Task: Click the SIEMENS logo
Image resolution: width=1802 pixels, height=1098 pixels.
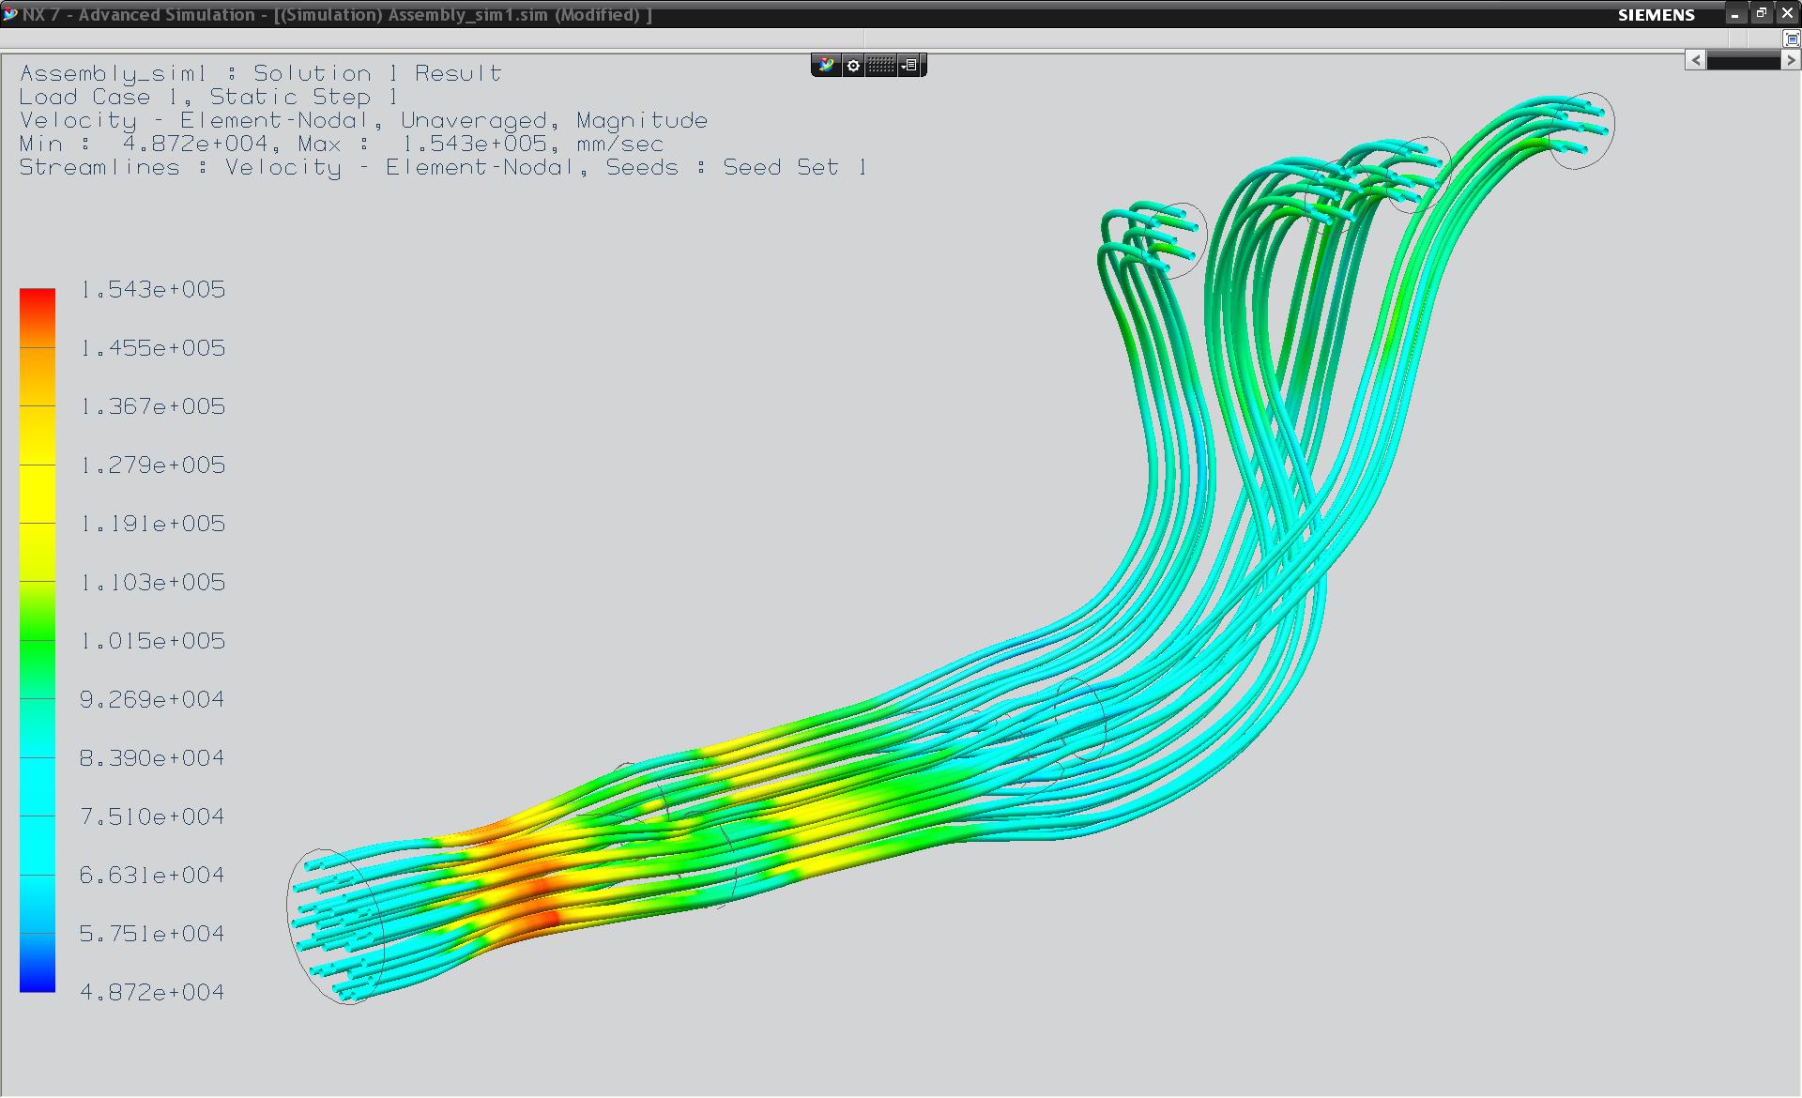Action: point(1657,15)
